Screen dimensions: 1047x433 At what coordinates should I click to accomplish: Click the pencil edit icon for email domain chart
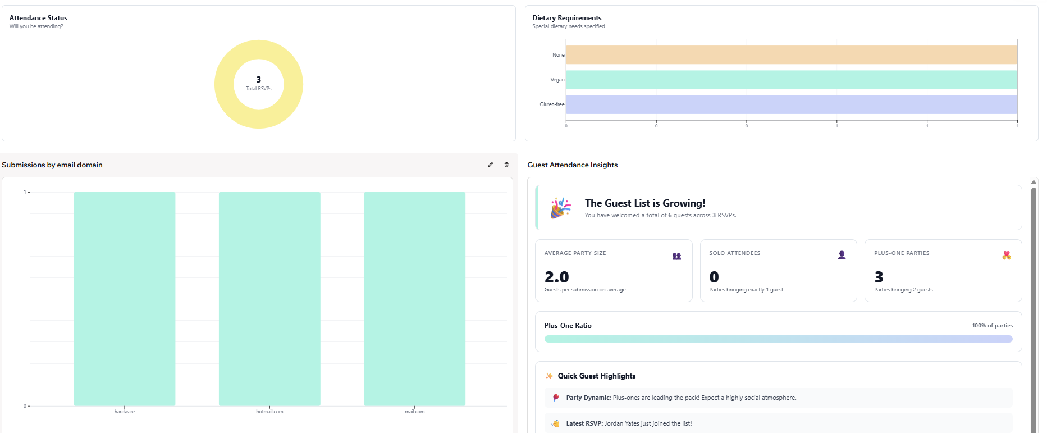491,165
